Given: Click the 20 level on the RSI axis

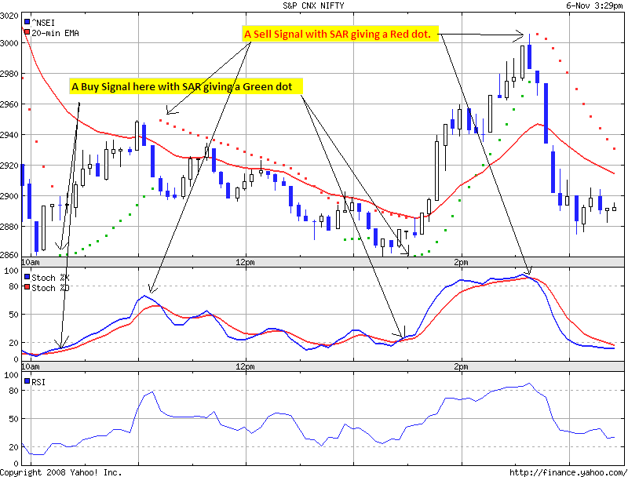Looking at the screenshot, I should (x=13, y=447).
